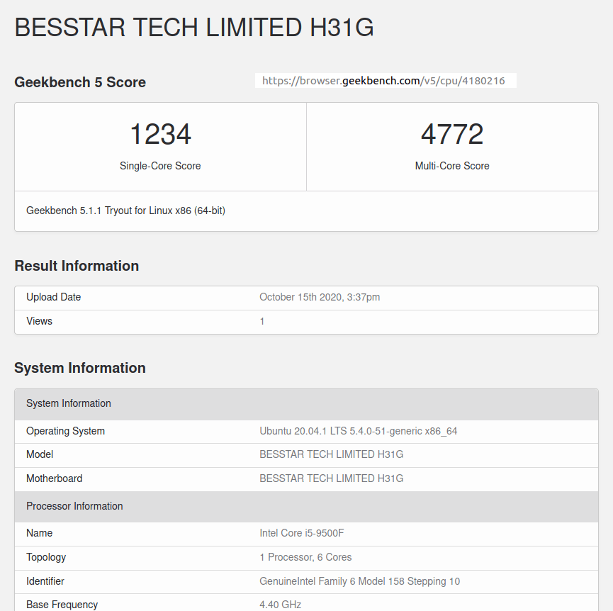Click the Processor Information table header
Image resolution: width=613 pixels, height=611 pixels.
[x=306, y=507]
